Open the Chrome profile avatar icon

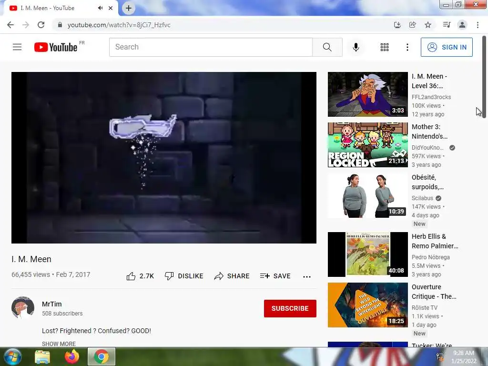click(462, 25)
